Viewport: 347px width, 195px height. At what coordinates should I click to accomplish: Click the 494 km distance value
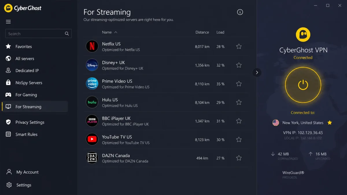click(202, 158)
